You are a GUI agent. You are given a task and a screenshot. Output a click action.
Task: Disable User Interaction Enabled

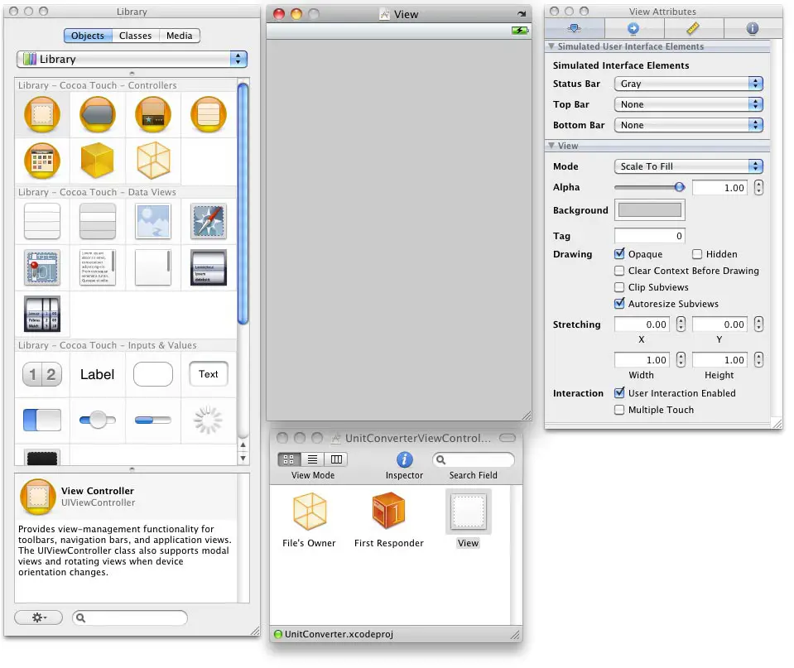(619, 393)
